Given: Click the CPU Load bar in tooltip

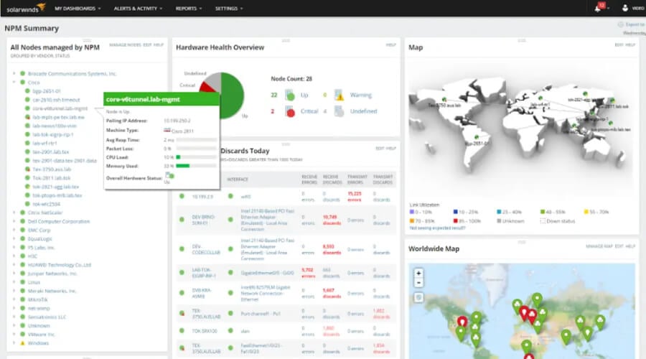Looking at the screenshot, I should tap(196, 157).
